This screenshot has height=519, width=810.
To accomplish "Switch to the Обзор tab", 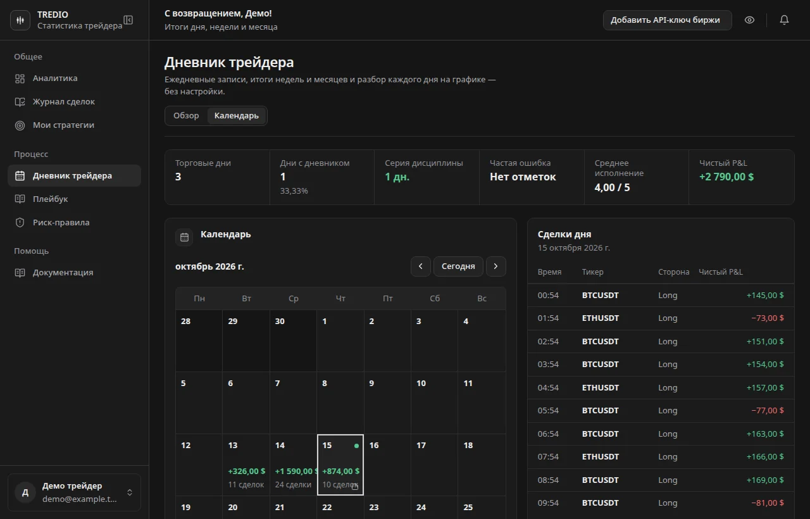I will [x=186, y=116].
